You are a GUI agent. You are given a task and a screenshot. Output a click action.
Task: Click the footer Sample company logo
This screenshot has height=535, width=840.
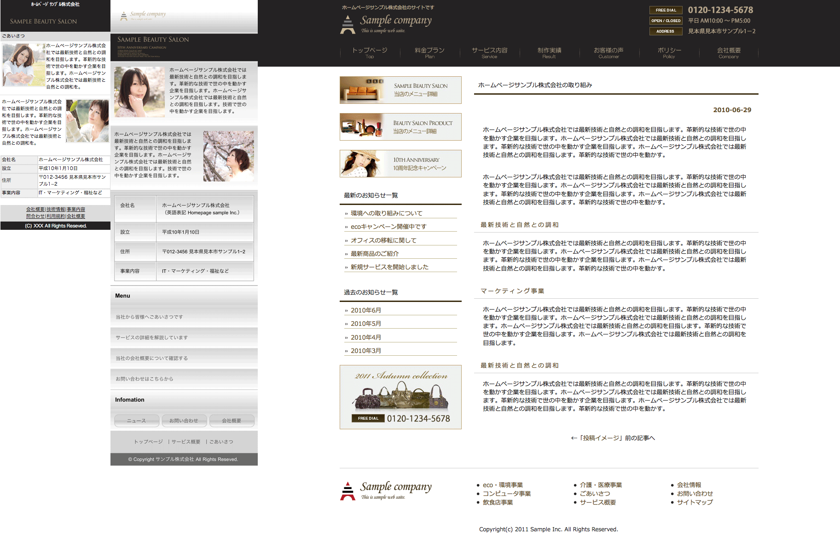387,490
